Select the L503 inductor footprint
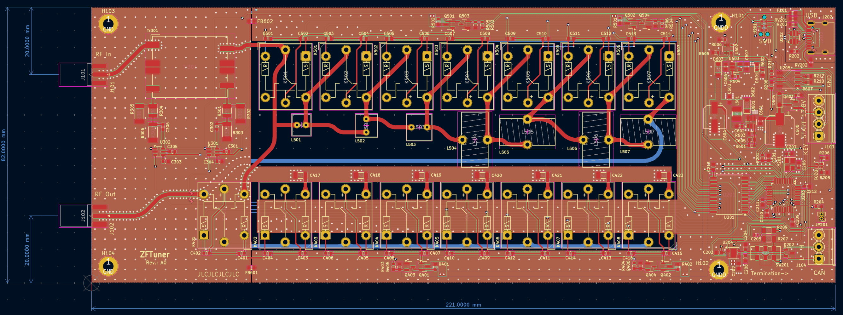 click(x=419, y=127)
